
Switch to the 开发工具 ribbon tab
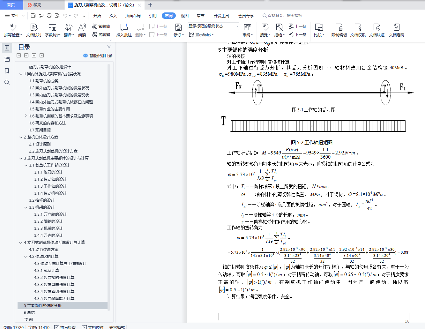tap(221, 16)
